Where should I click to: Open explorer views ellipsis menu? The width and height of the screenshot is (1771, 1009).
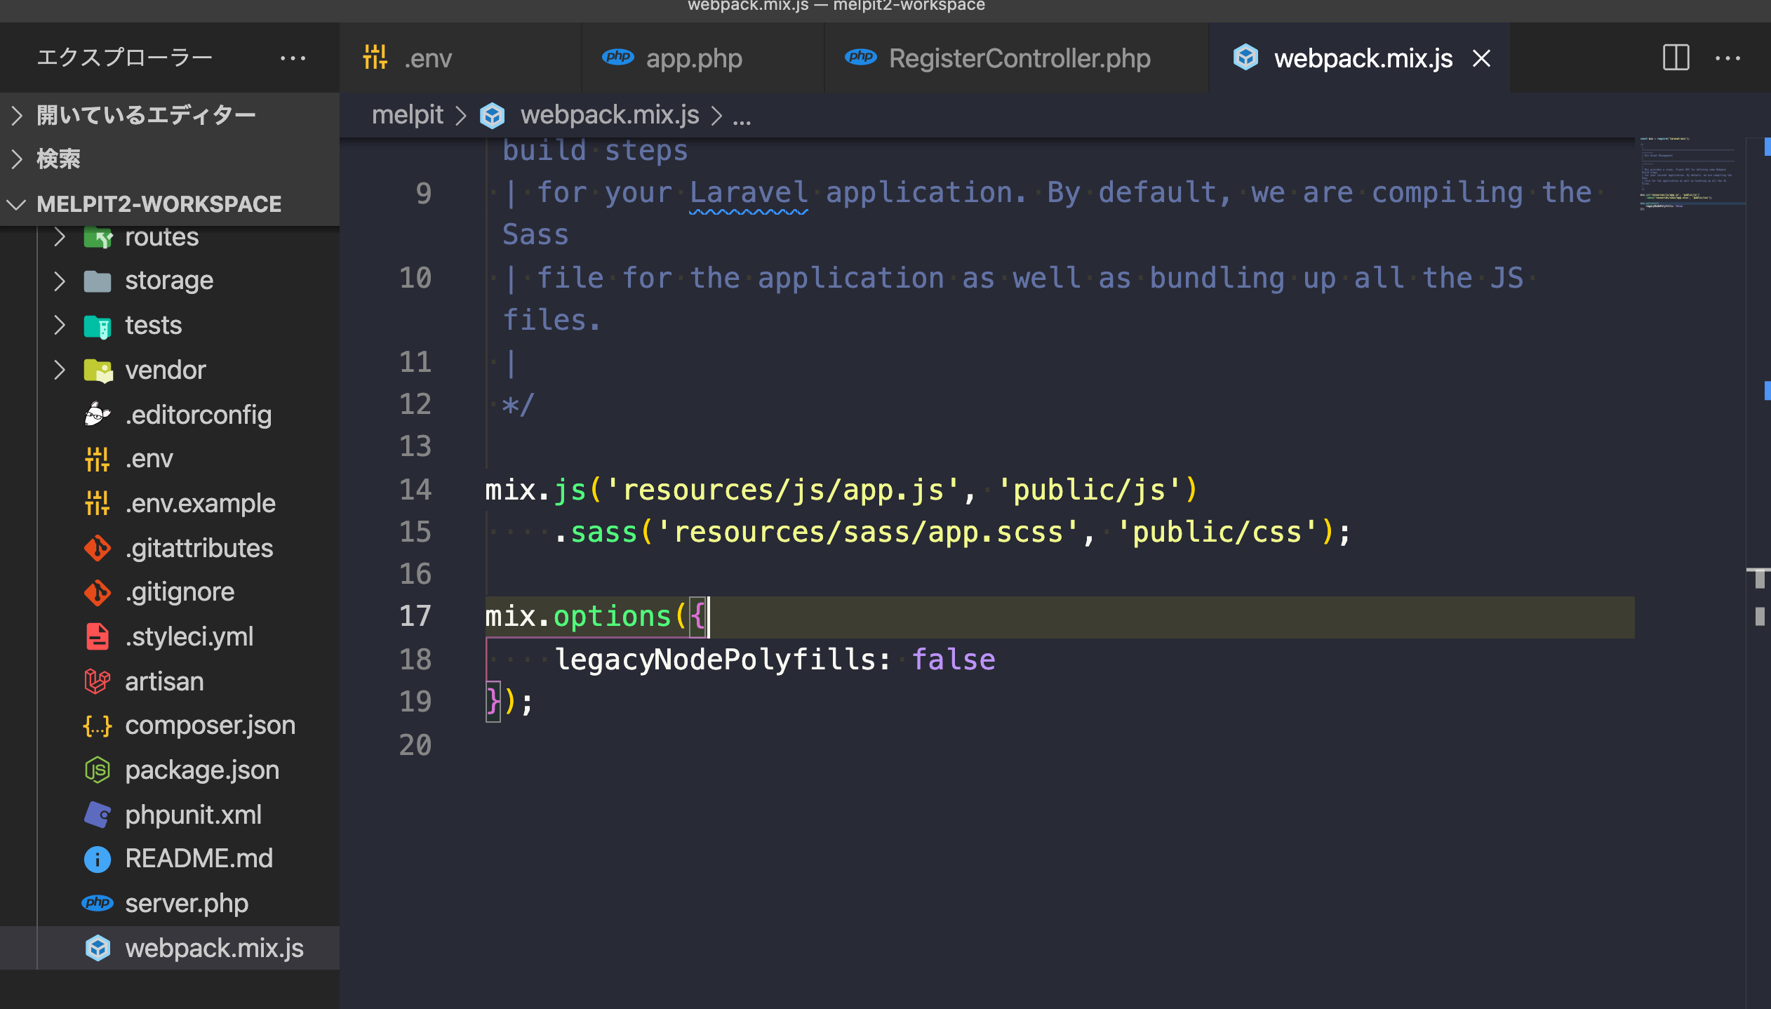point(293,58)
